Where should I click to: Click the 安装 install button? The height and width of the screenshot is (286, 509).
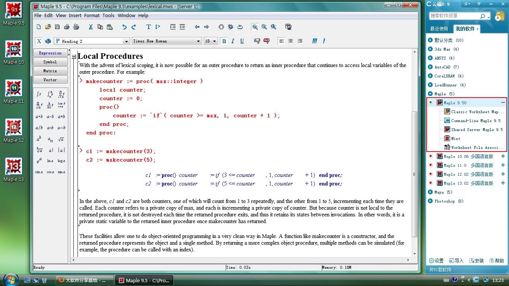[476, 261]
